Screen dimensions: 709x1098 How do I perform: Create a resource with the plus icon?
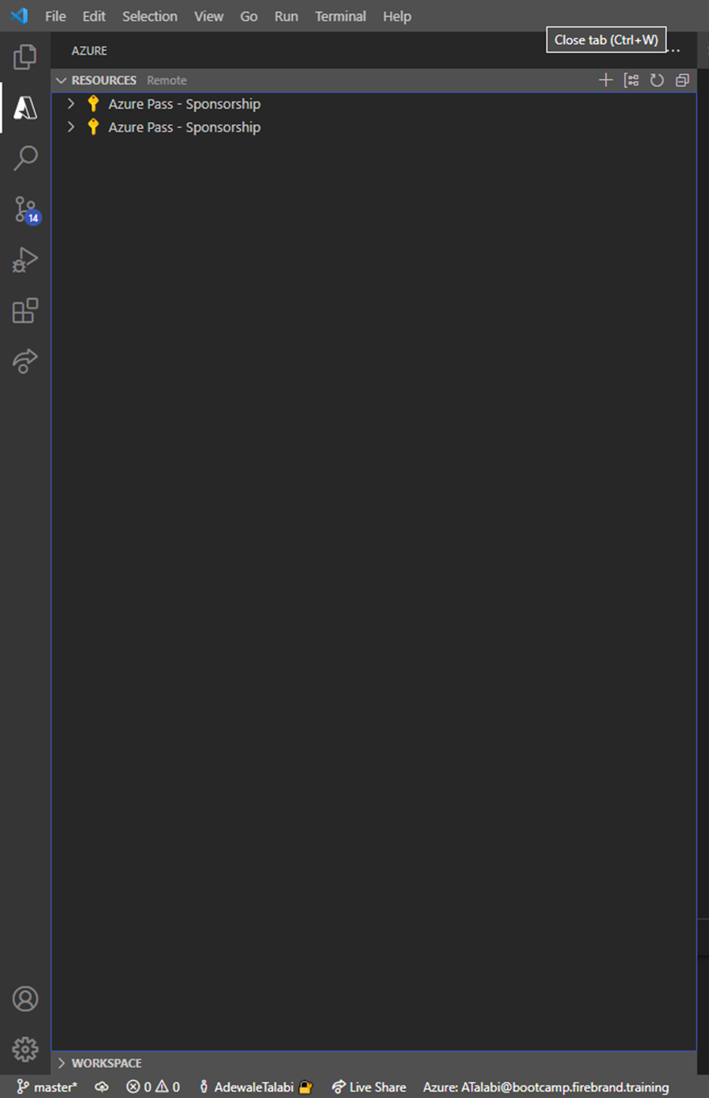606,80
